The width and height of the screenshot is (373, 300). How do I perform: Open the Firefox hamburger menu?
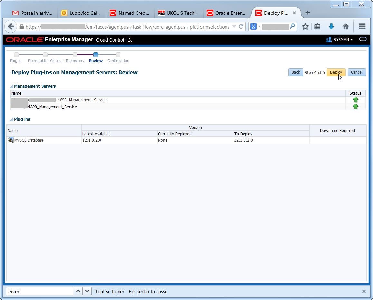click(362, 26)
